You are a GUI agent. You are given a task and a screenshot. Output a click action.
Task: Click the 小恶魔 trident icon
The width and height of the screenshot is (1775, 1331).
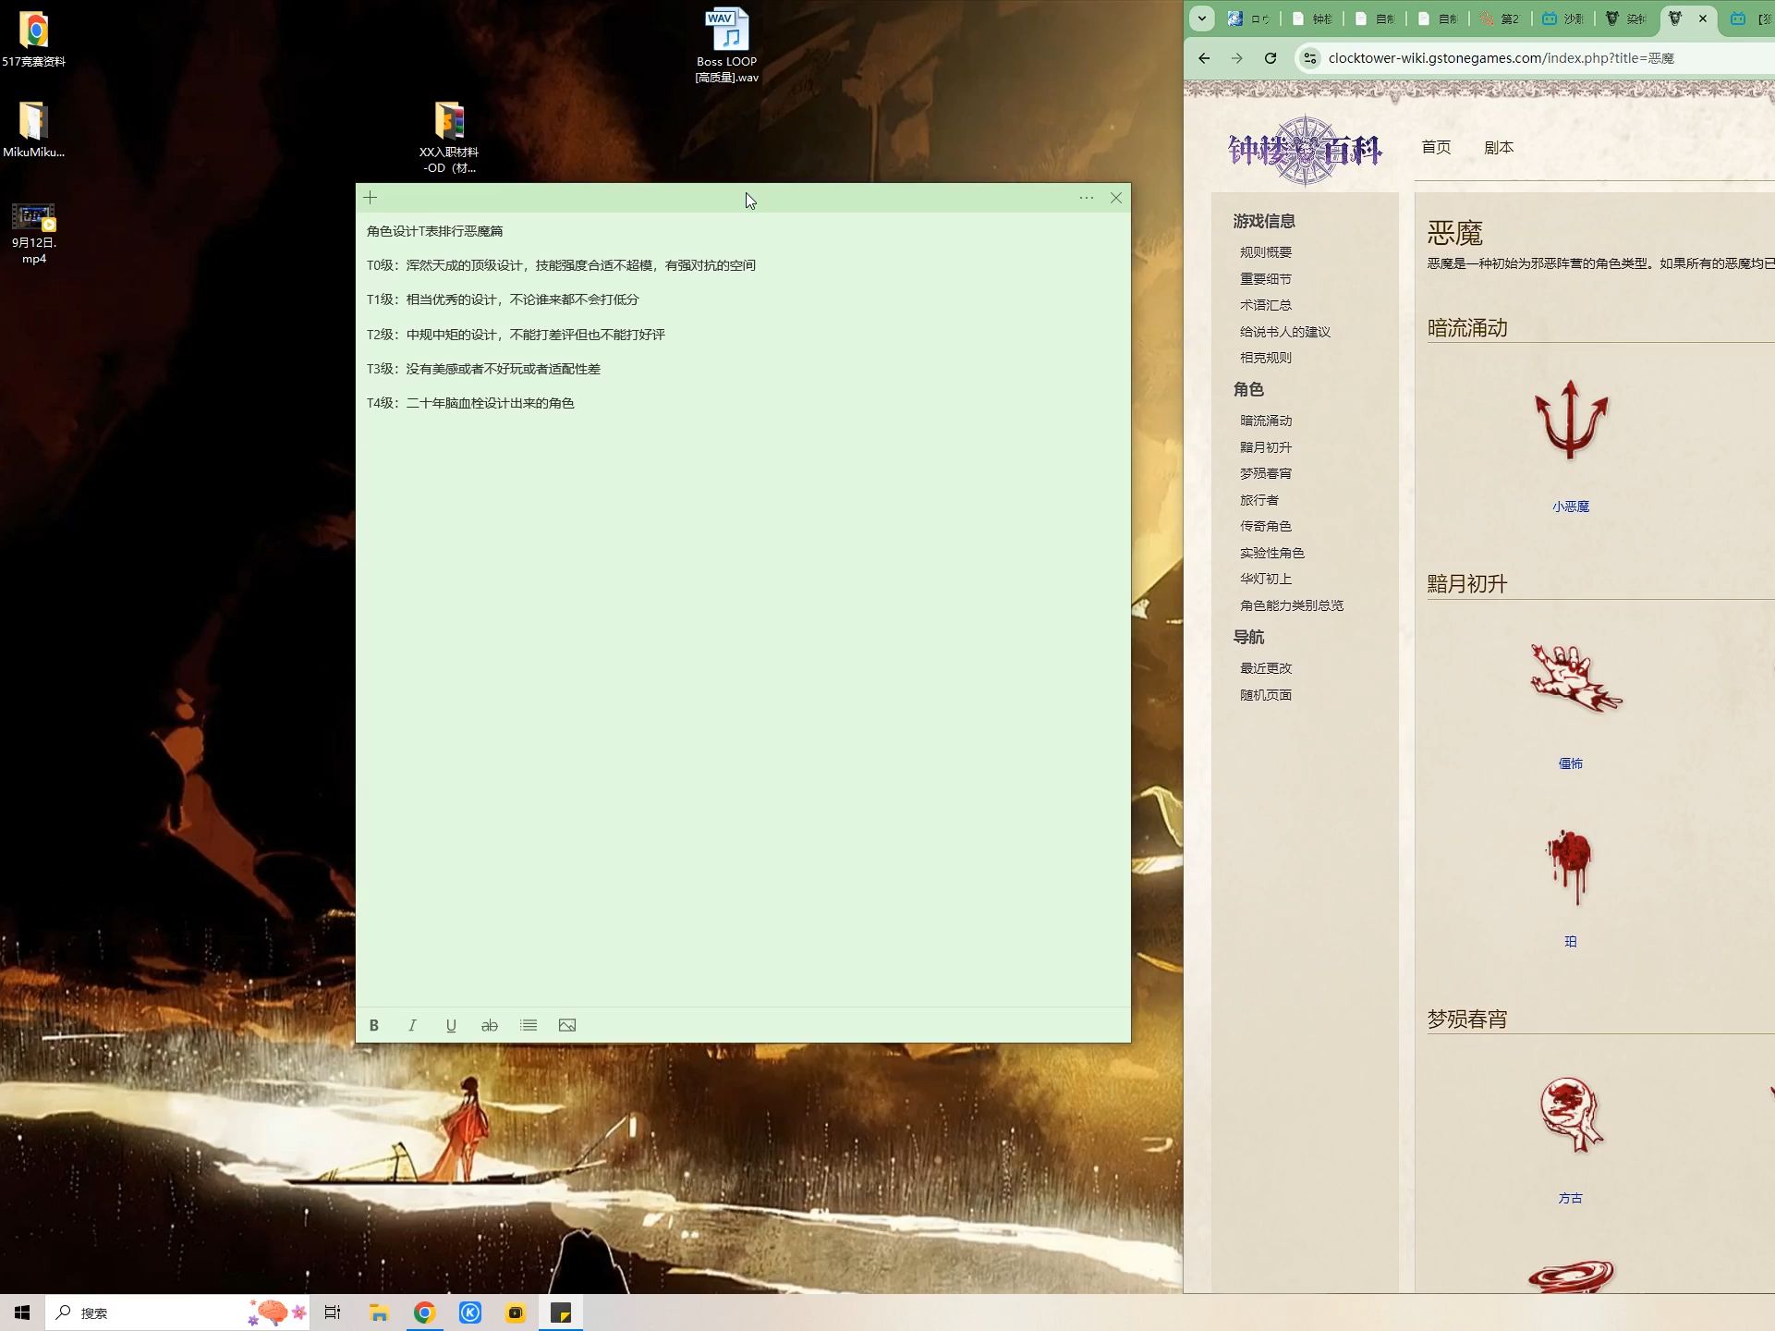(1571, 421)
